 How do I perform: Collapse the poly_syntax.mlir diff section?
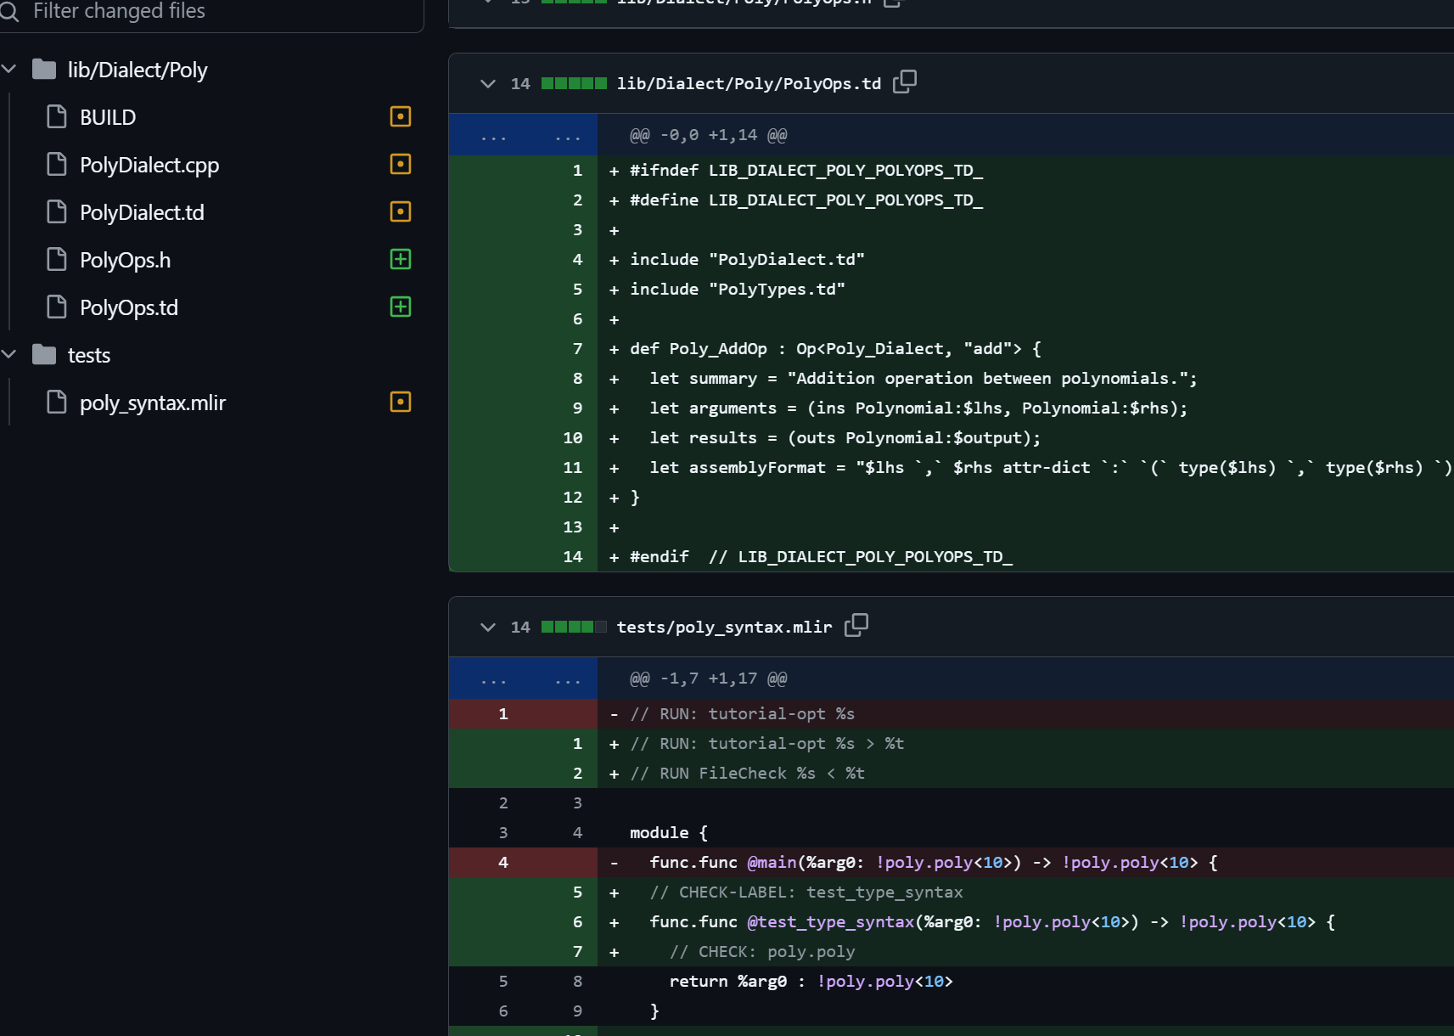pos(487,627)
